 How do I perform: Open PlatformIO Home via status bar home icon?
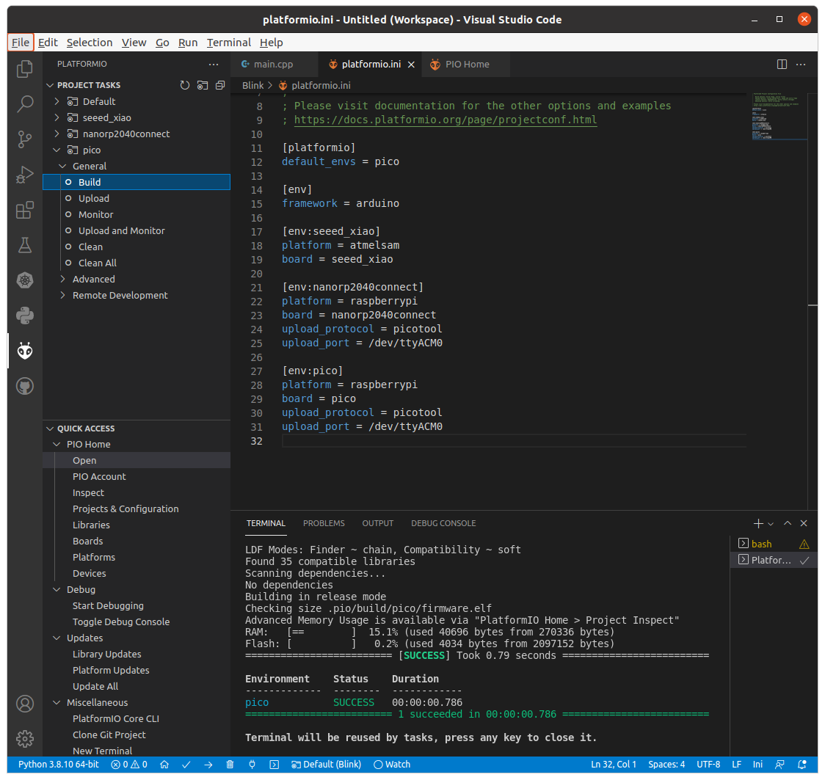coord(164,764)
